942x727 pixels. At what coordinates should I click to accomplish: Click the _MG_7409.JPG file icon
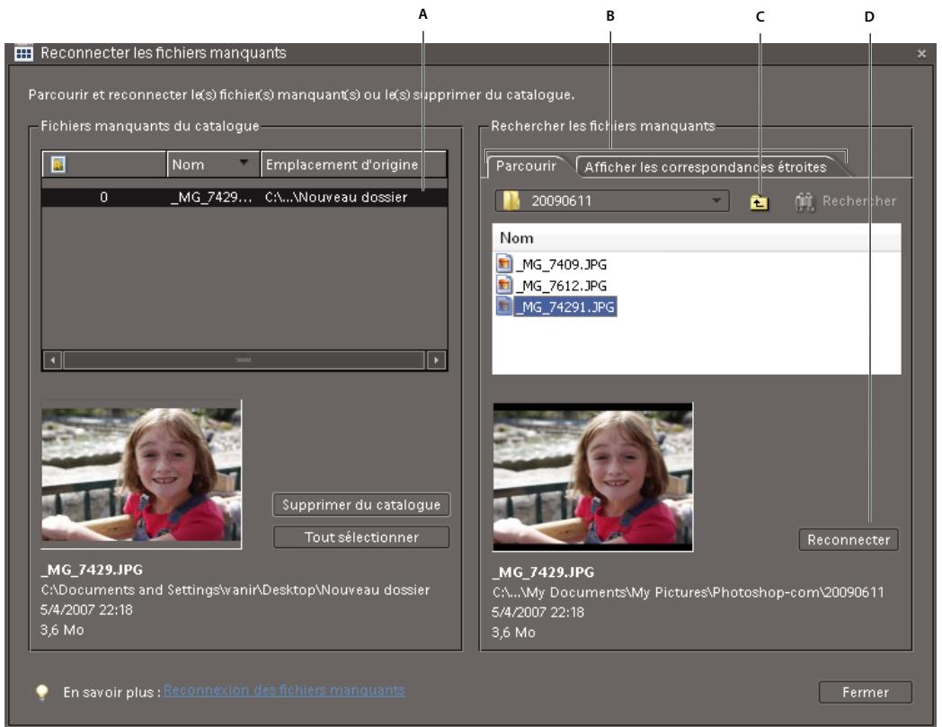point(504,264)
